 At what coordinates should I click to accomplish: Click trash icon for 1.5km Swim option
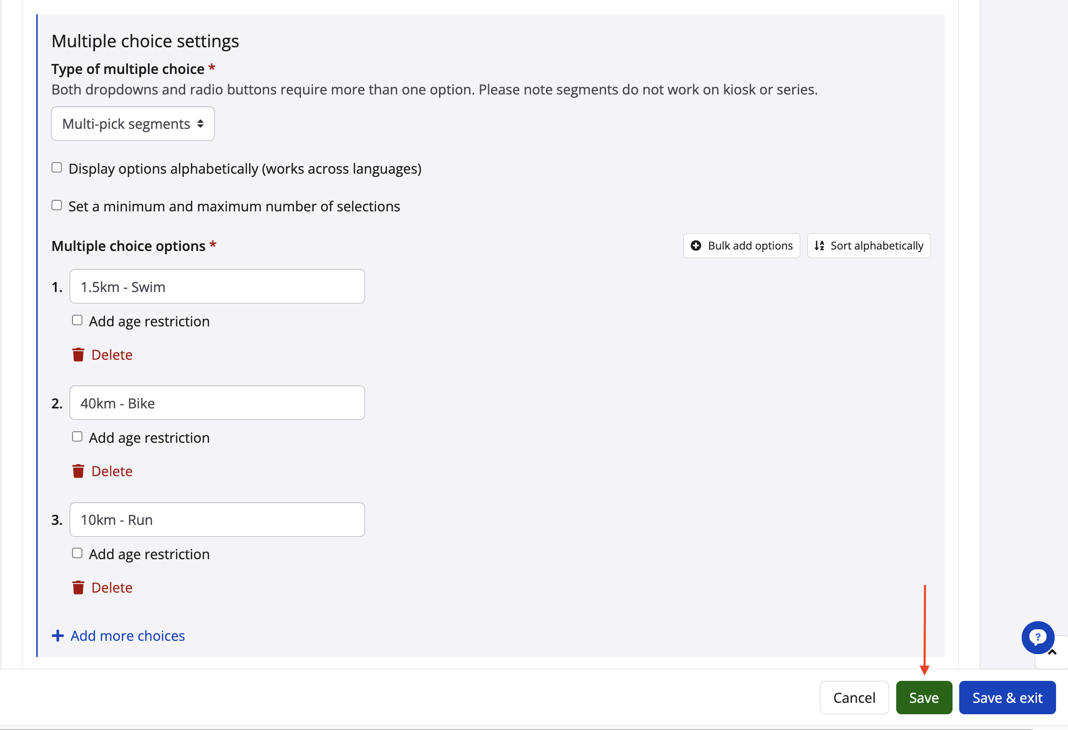click(78, 355)
